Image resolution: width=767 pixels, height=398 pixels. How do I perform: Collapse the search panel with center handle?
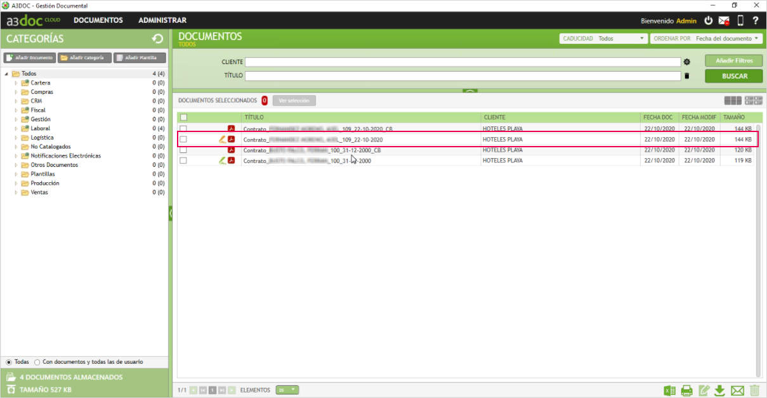tap(469, 91)
